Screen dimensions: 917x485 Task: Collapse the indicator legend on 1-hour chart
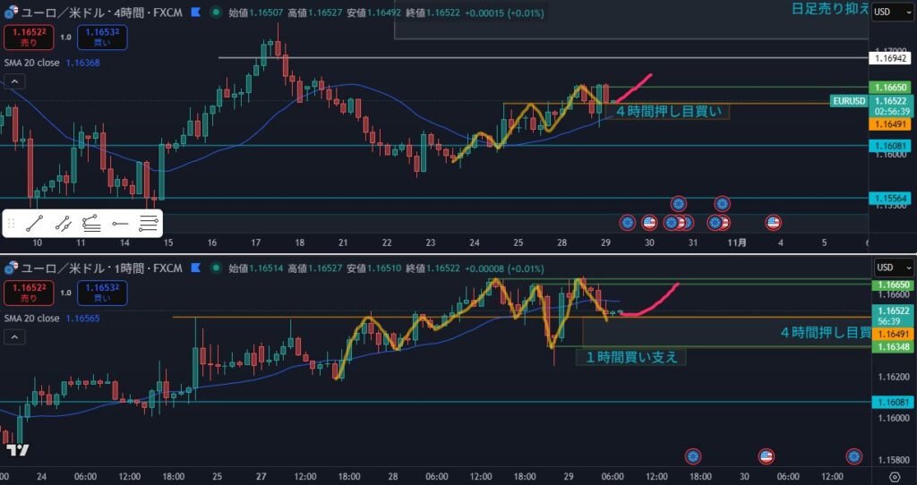14,336
